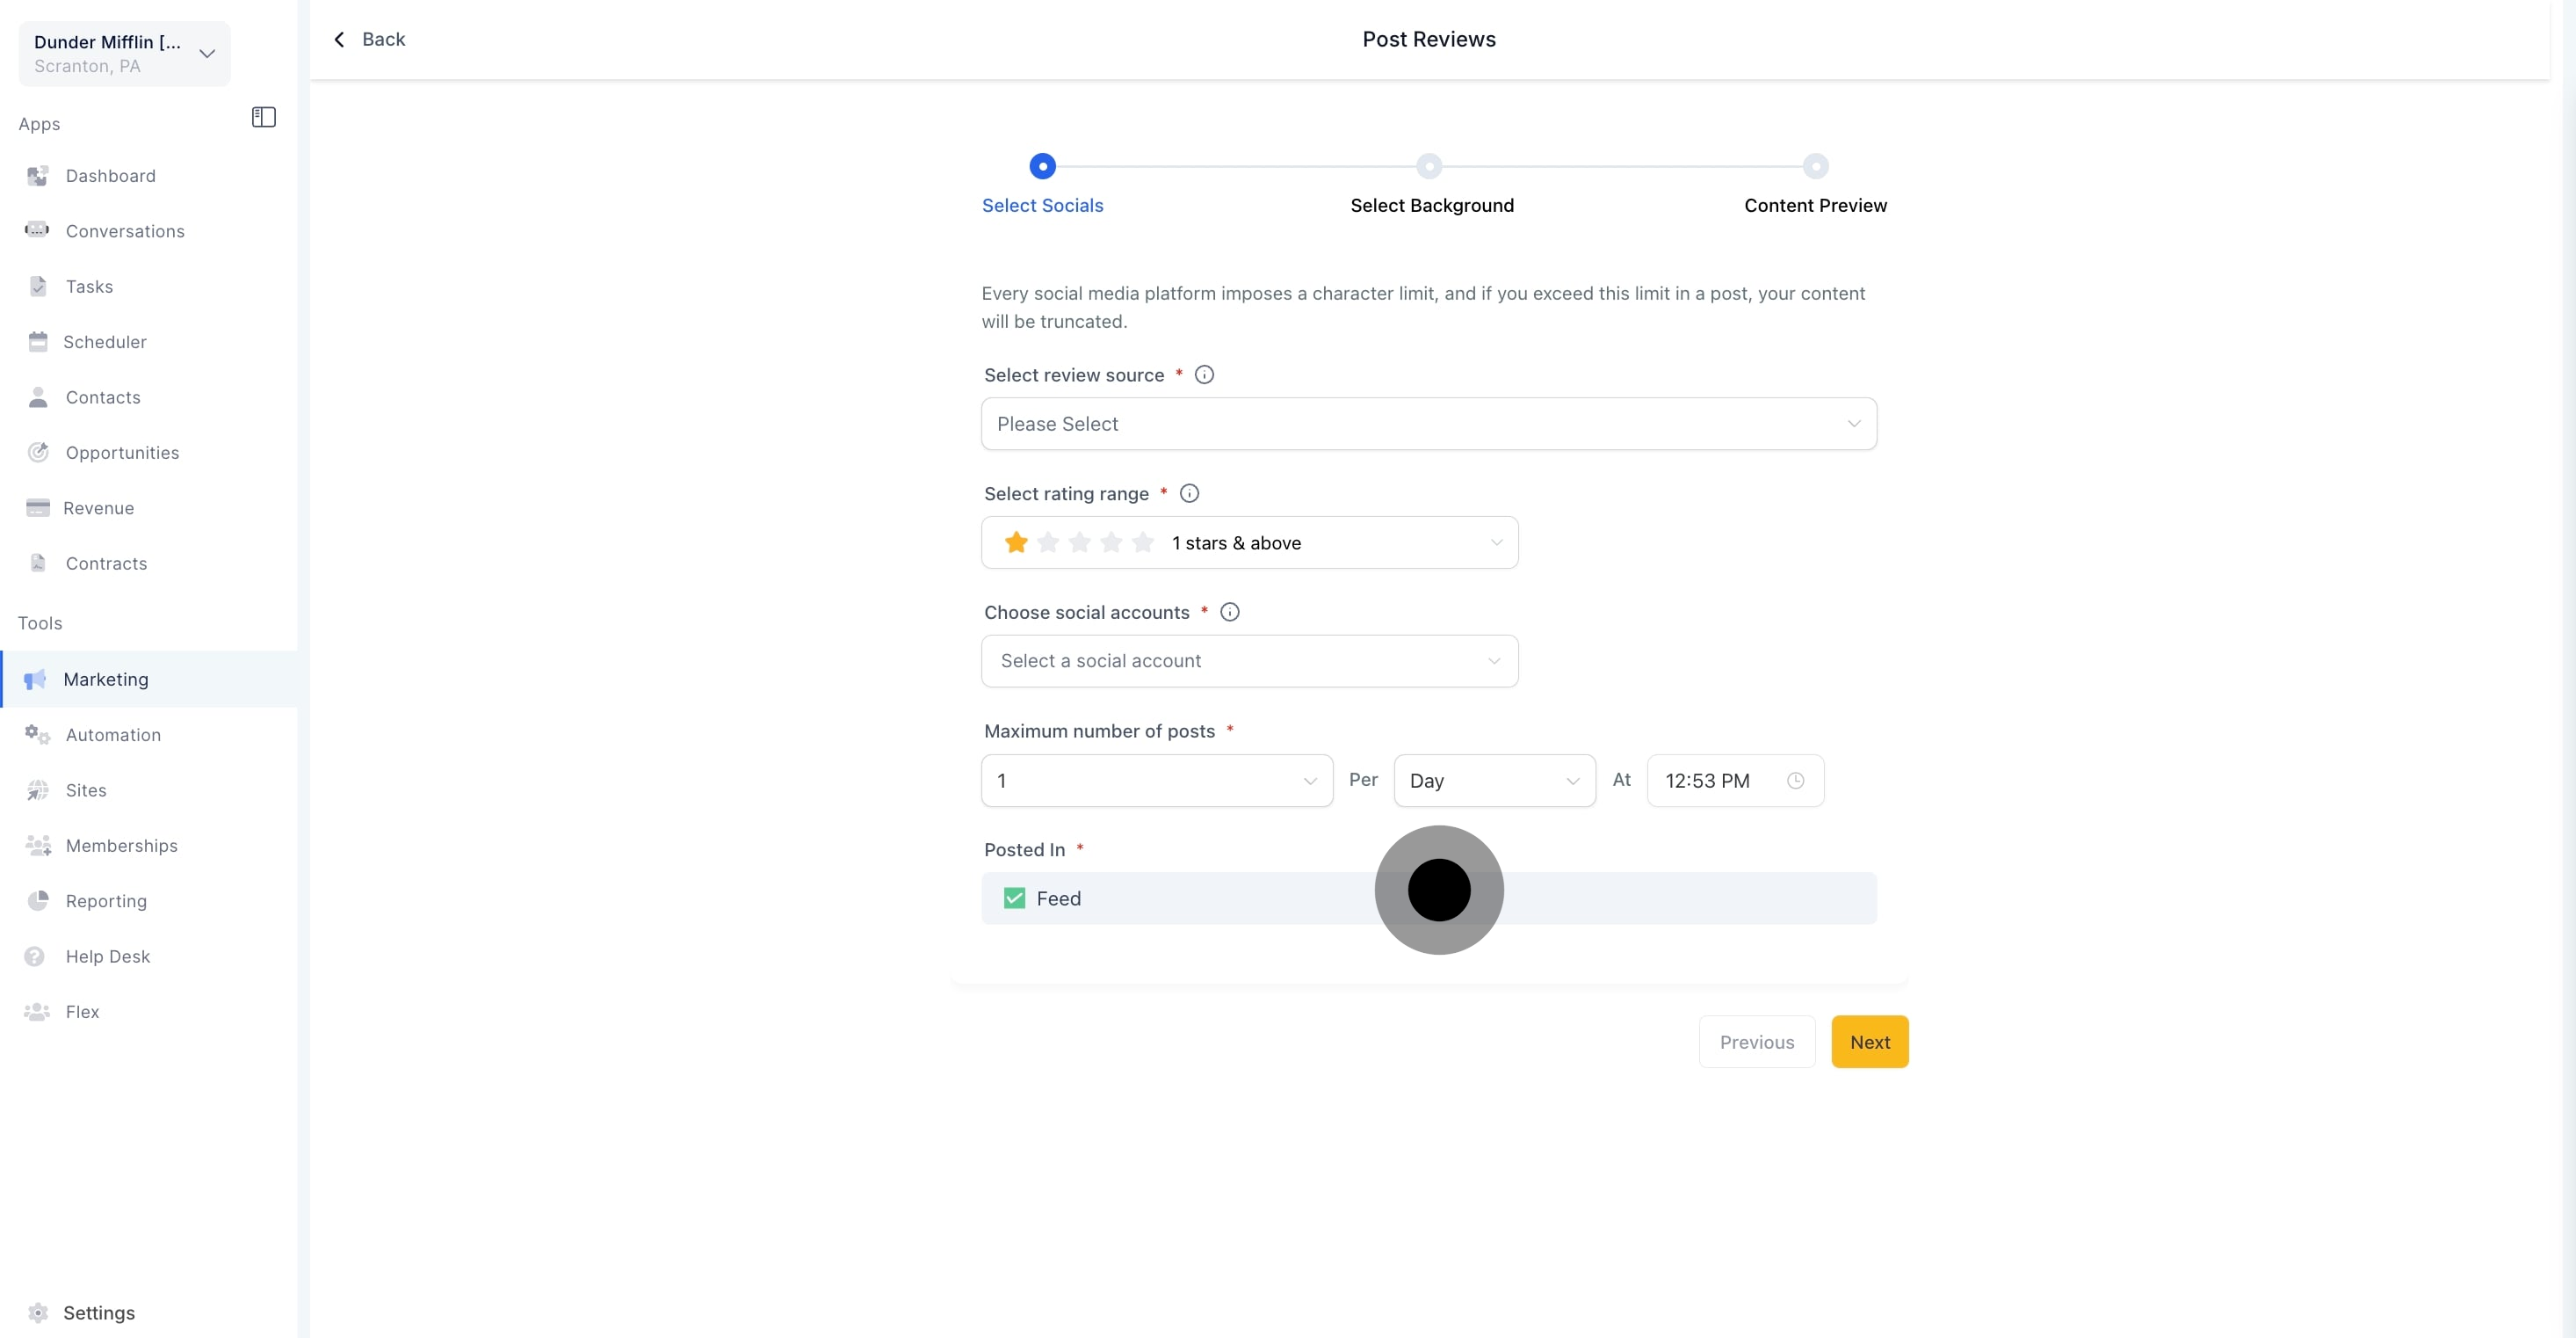Image resolution: width=2576 pixels, height=1338 pixels.
Task: Click the Previous button
Action: (1756, 1042)
